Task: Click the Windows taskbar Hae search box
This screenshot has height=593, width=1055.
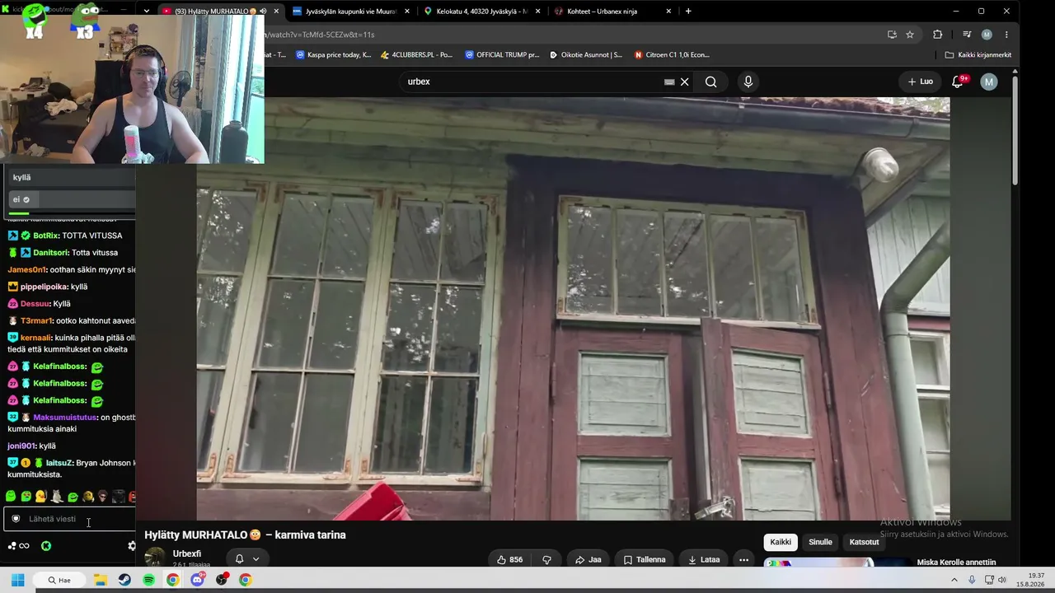Action: coord(59,580)
